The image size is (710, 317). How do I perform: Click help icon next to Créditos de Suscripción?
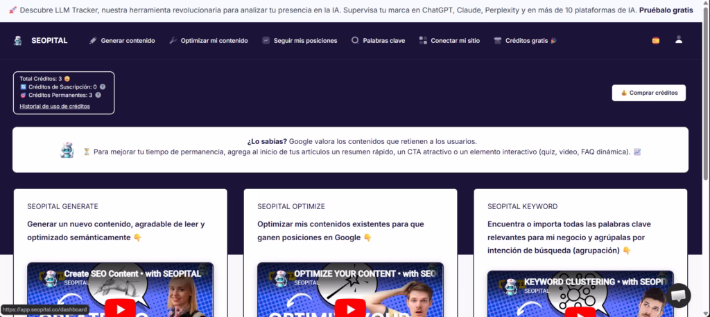(103, 87)
